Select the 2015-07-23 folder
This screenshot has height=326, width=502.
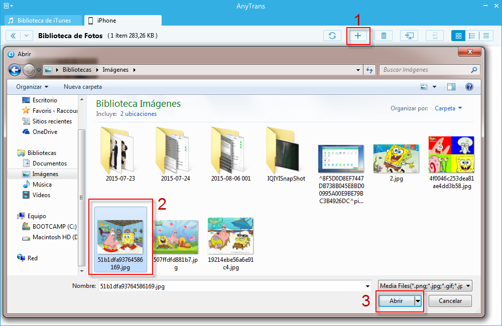[120, 154]
